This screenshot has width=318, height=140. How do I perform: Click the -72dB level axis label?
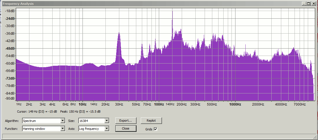10,78
